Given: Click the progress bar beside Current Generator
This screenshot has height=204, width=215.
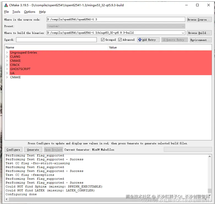Looking at the screenshot, I should click(x=188, y=149).
